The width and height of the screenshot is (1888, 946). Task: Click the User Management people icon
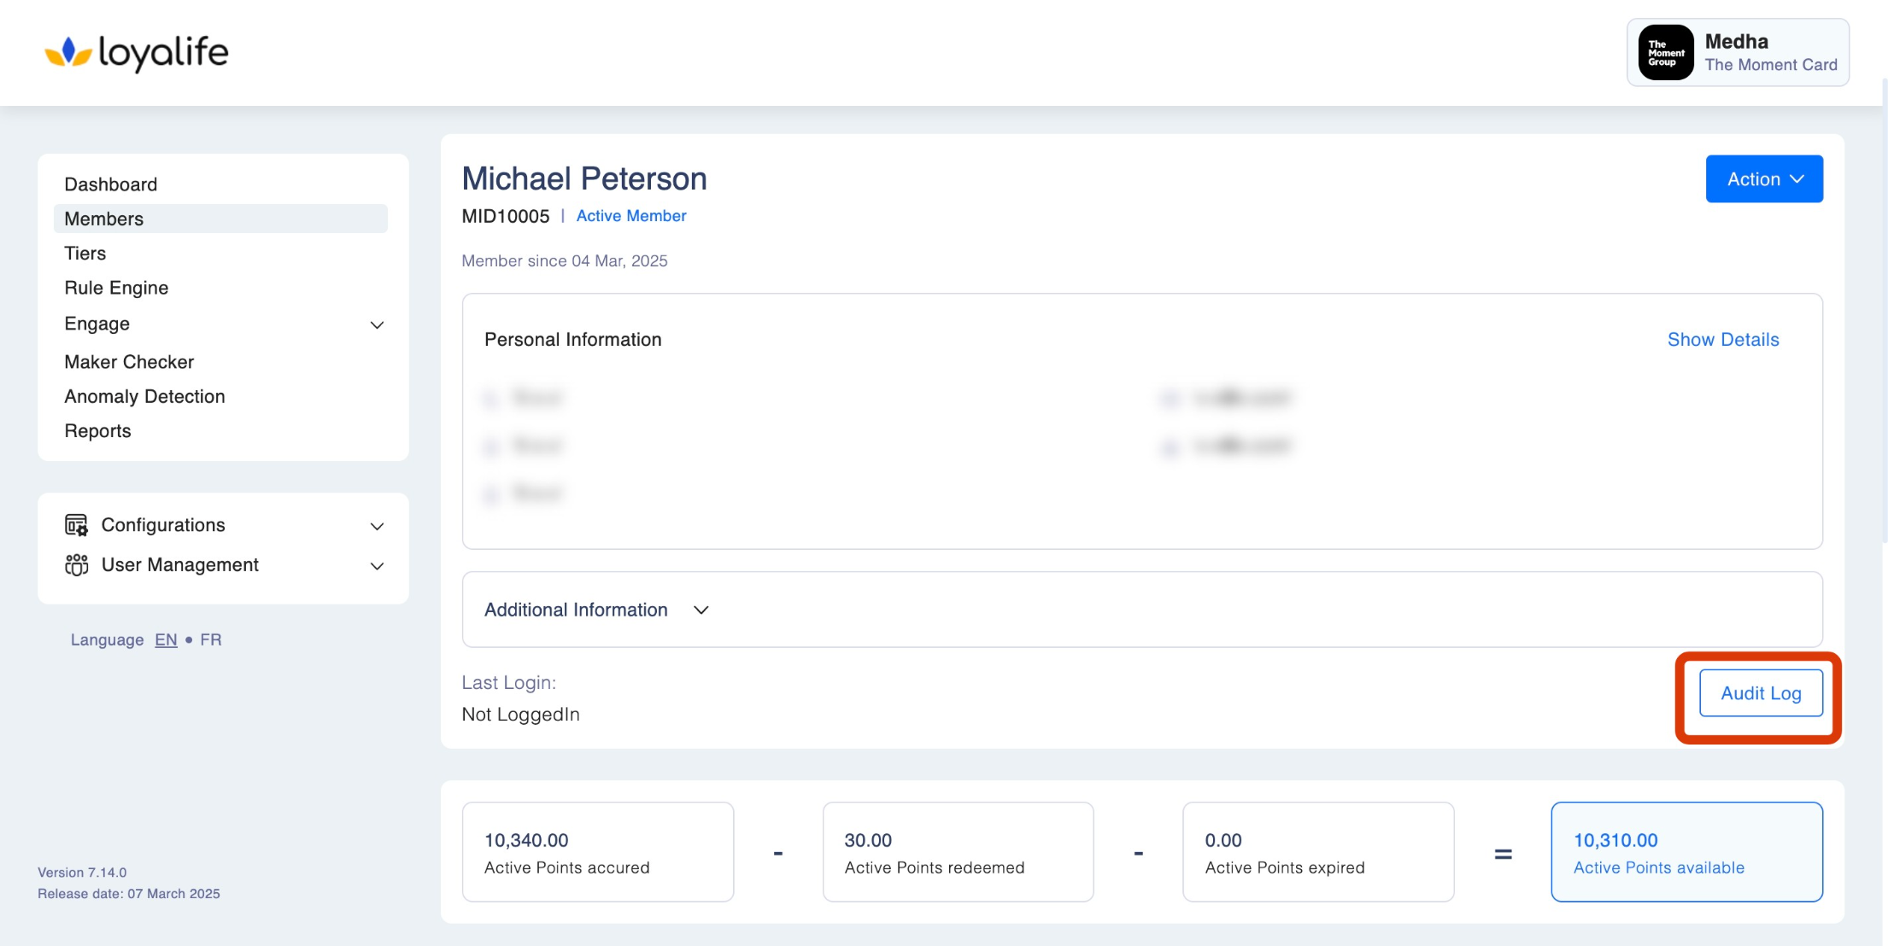click(x=76, y=565)
